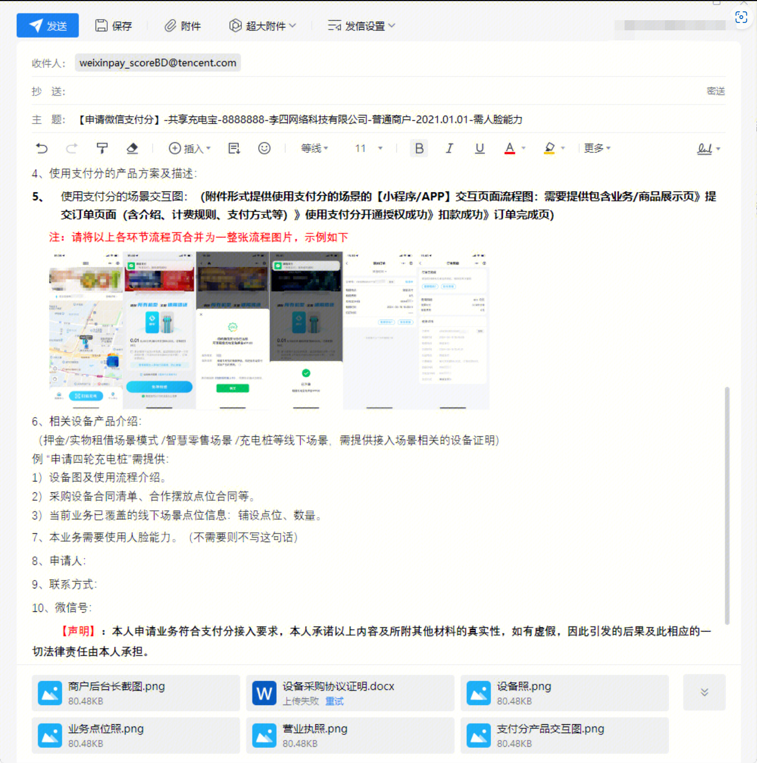This screenshot has height=763, width=757.
Task: Open the 发信设置 dropdown
Action: coord(361,26)
